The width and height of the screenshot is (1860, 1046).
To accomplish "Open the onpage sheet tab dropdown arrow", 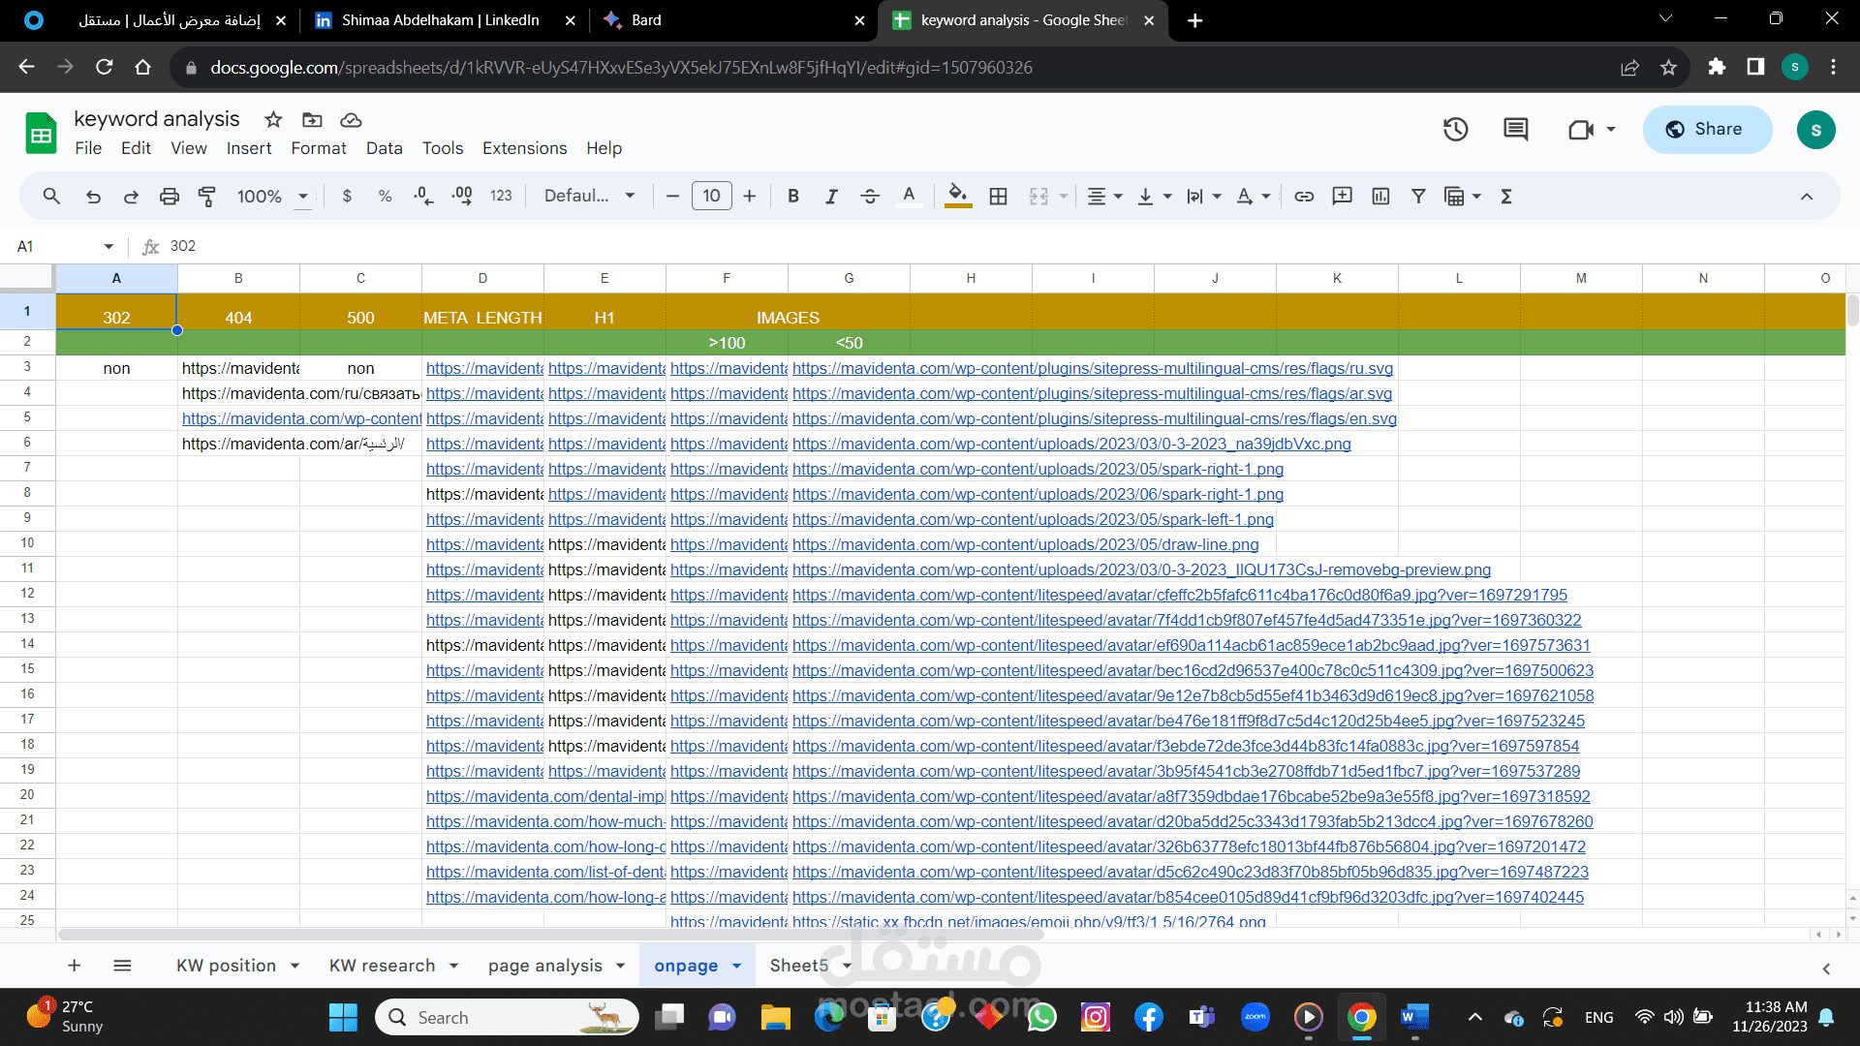I will coord(737,966).
